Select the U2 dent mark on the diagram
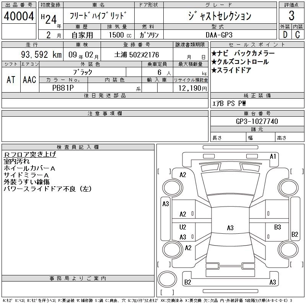 pos(183,227)
